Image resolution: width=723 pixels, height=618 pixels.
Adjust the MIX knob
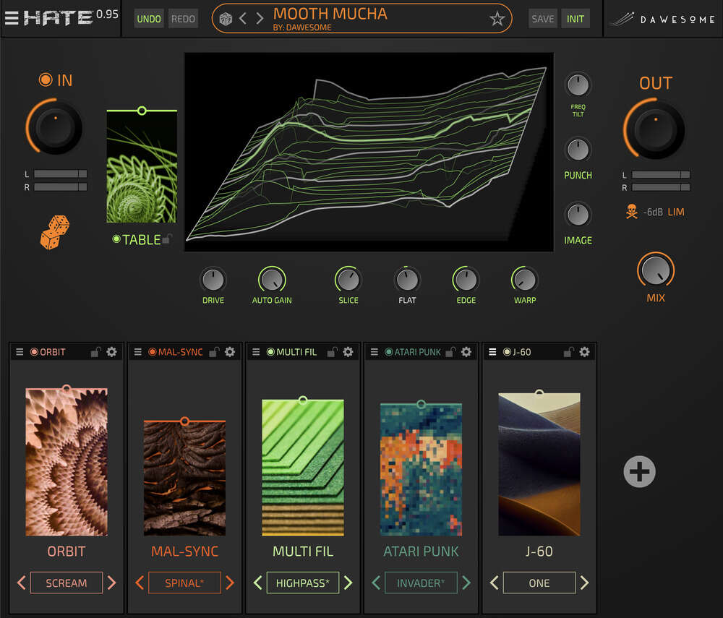655,271
